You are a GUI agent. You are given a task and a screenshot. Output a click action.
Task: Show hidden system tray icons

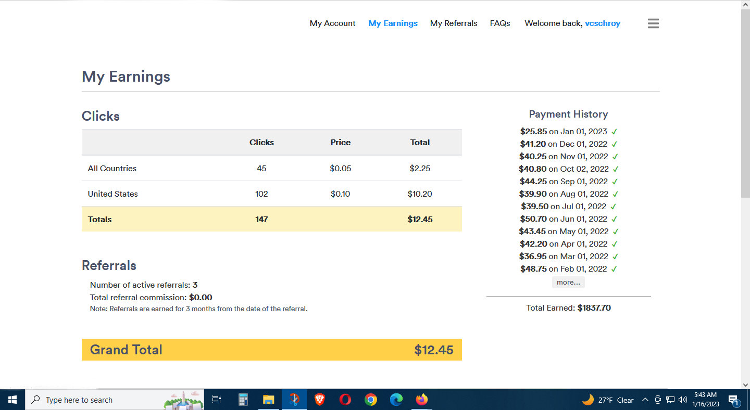click(645, 400)
